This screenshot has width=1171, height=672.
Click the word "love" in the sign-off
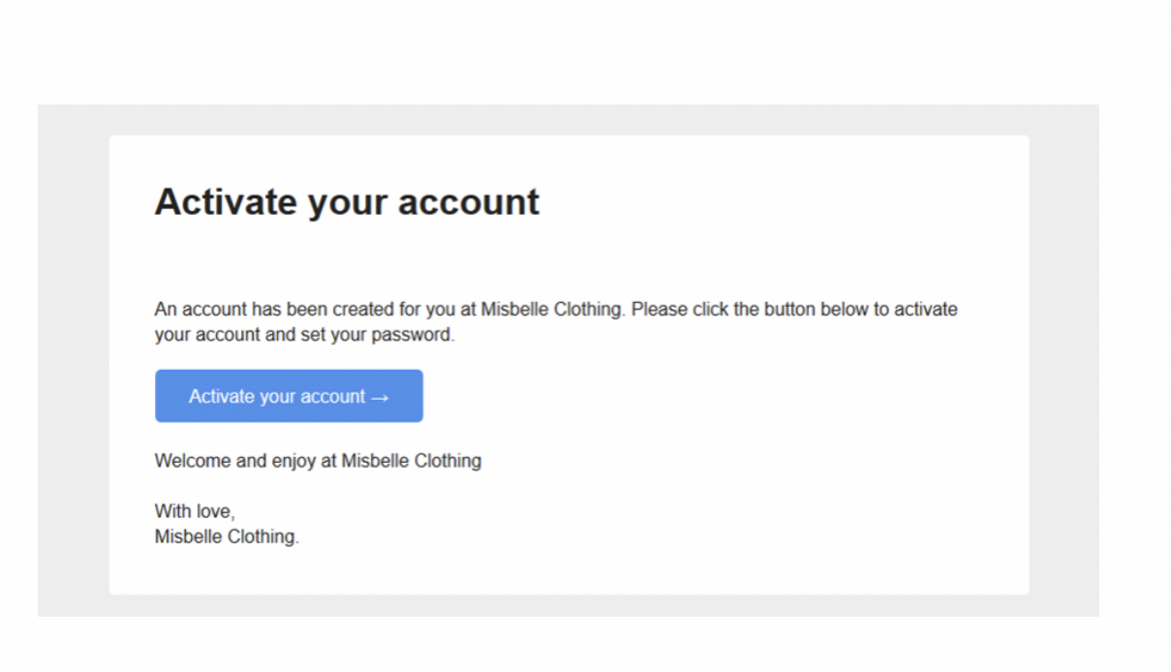pos(212,512)
